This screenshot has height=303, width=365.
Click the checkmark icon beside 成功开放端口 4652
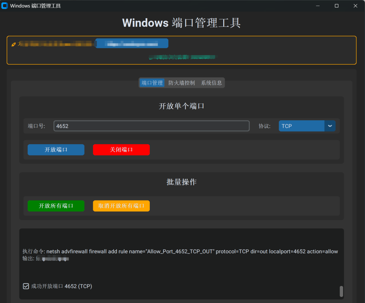(26, 286)
